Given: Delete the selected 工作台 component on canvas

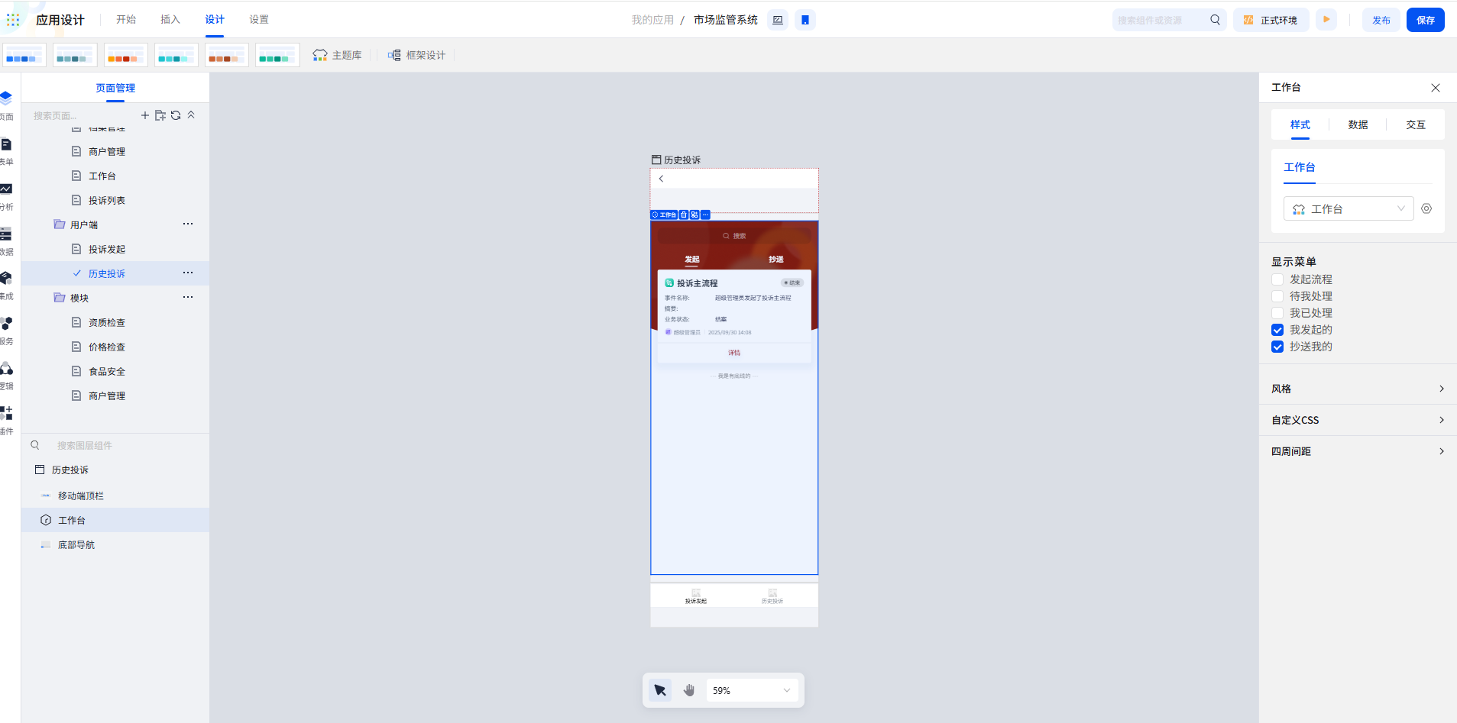Looking at the screenshot, I should pos(684,215).
